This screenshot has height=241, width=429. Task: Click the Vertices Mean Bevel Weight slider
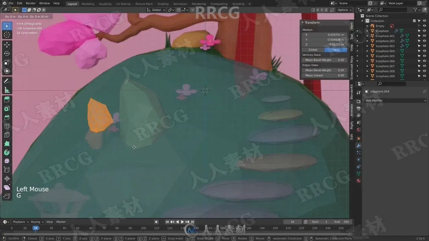(x=324, y=60)
